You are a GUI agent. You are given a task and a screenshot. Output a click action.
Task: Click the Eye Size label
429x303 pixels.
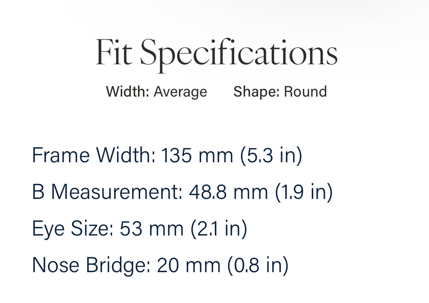click(73, 228)
